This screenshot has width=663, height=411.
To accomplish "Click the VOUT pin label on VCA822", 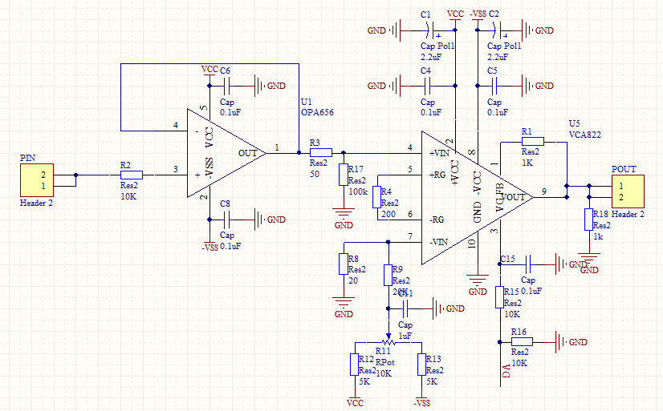I will point(514,197).
